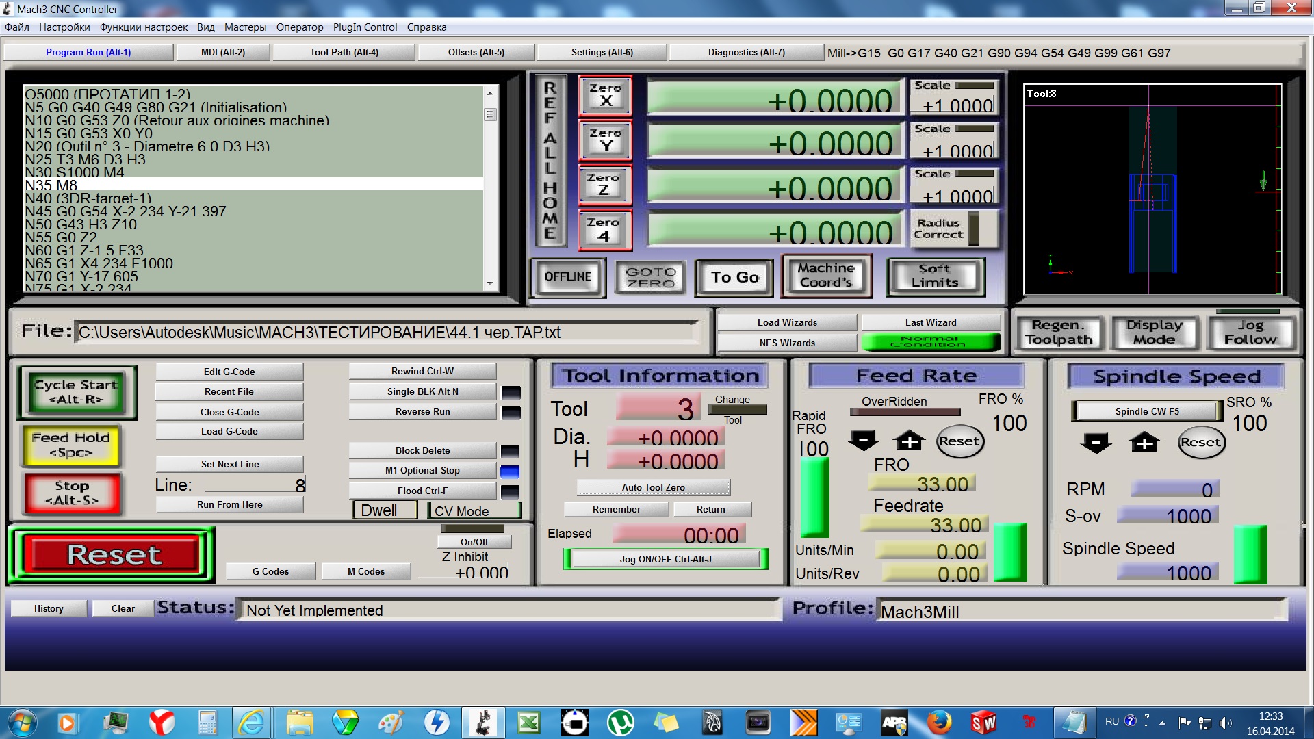Click spindle speed increase plus arrow
Screen dimensions: 1314x739
[1144, 443]
